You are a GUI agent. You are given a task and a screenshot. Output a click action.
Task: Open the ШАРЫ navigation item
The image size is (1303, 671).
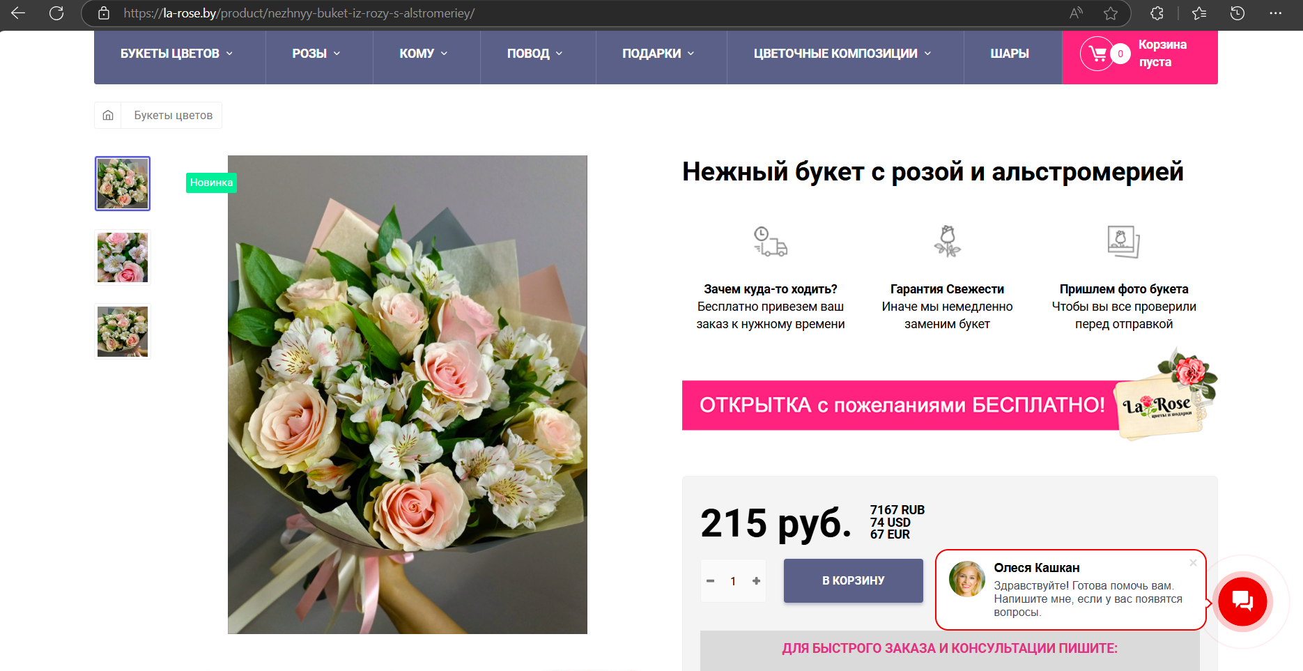(1011, 53)
